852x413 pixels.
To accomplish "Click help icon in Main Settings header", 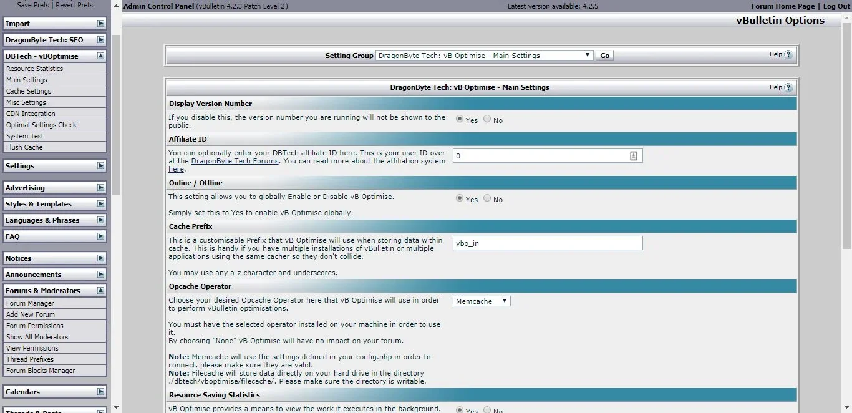I will [x=788, y=88].
